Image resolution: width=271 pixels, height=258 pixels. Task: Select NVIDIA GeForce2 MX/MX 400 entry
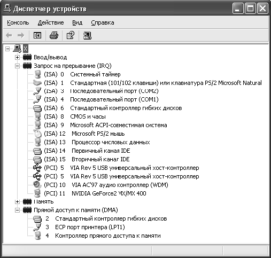95,193
